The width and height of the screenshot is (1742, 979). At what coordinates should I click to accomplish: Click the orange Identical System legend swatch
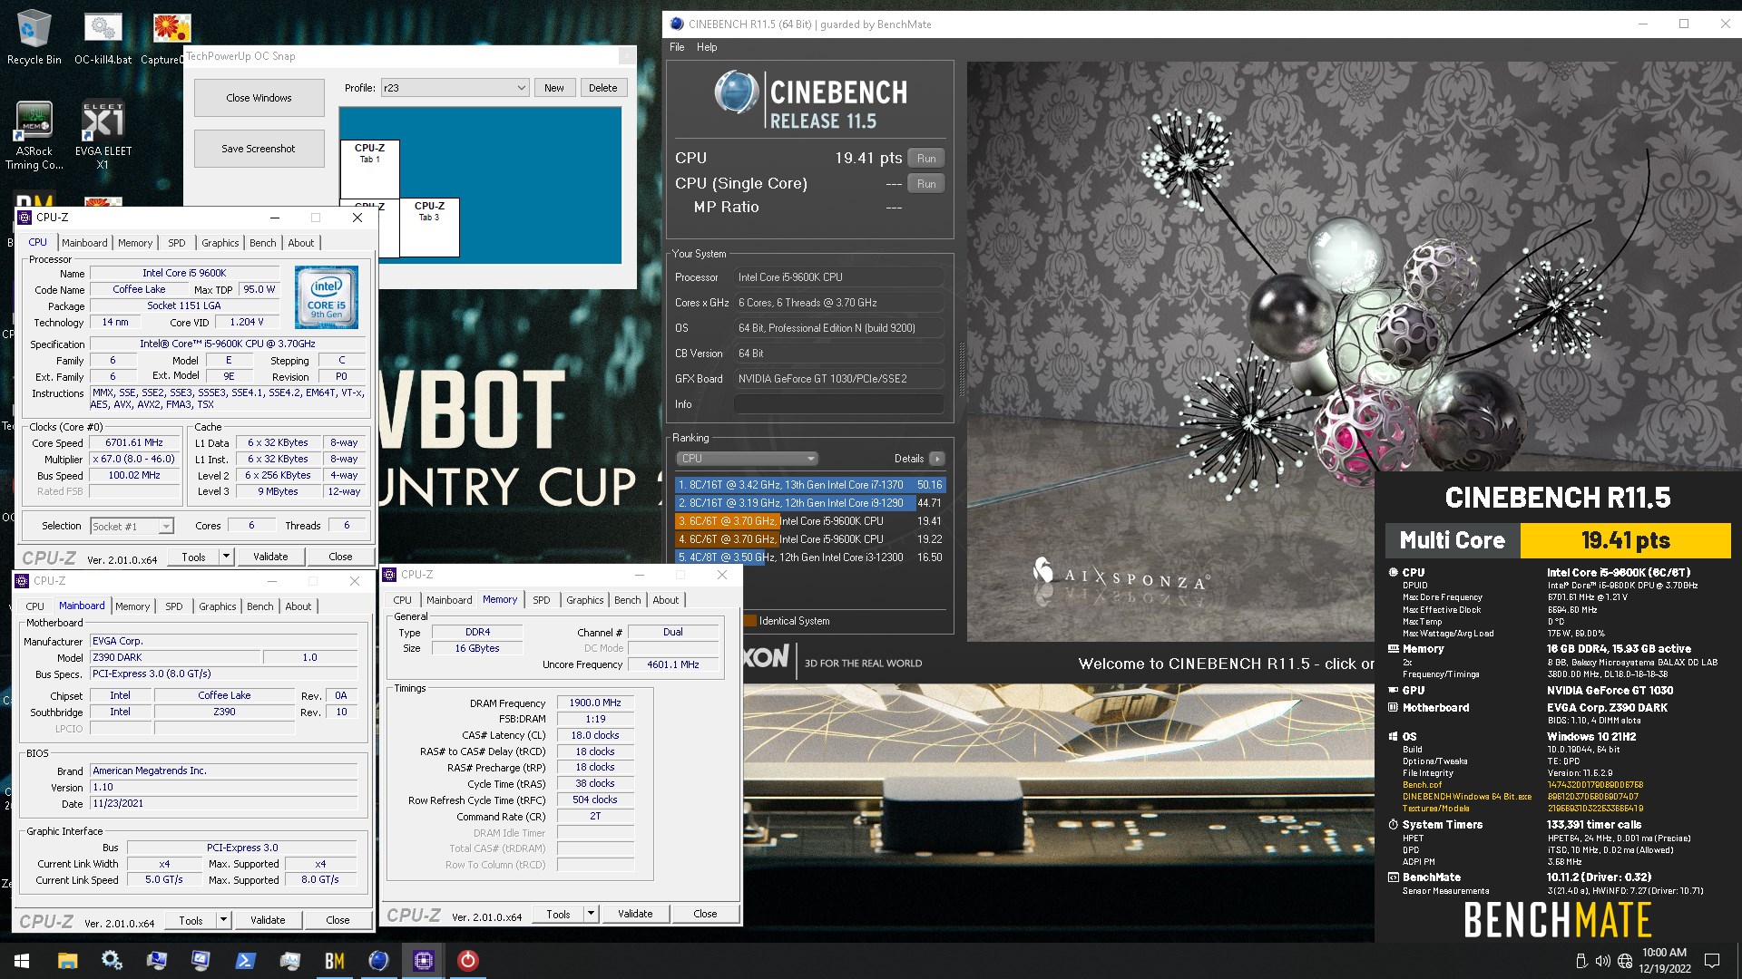point(750,621)
